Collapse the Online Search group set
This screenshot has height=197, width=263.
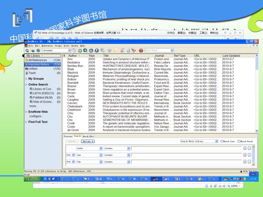coord(26,85)
